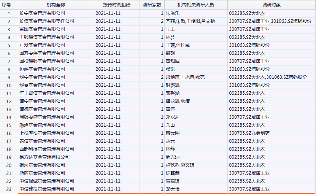
Task: Select row number 12 cell
Action: [x=9, y=101]
